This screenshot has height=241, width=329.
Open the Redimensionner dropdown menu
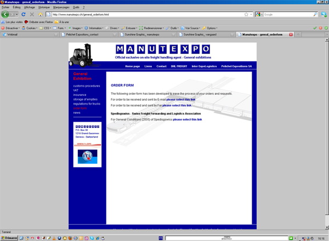coord(151,28)
